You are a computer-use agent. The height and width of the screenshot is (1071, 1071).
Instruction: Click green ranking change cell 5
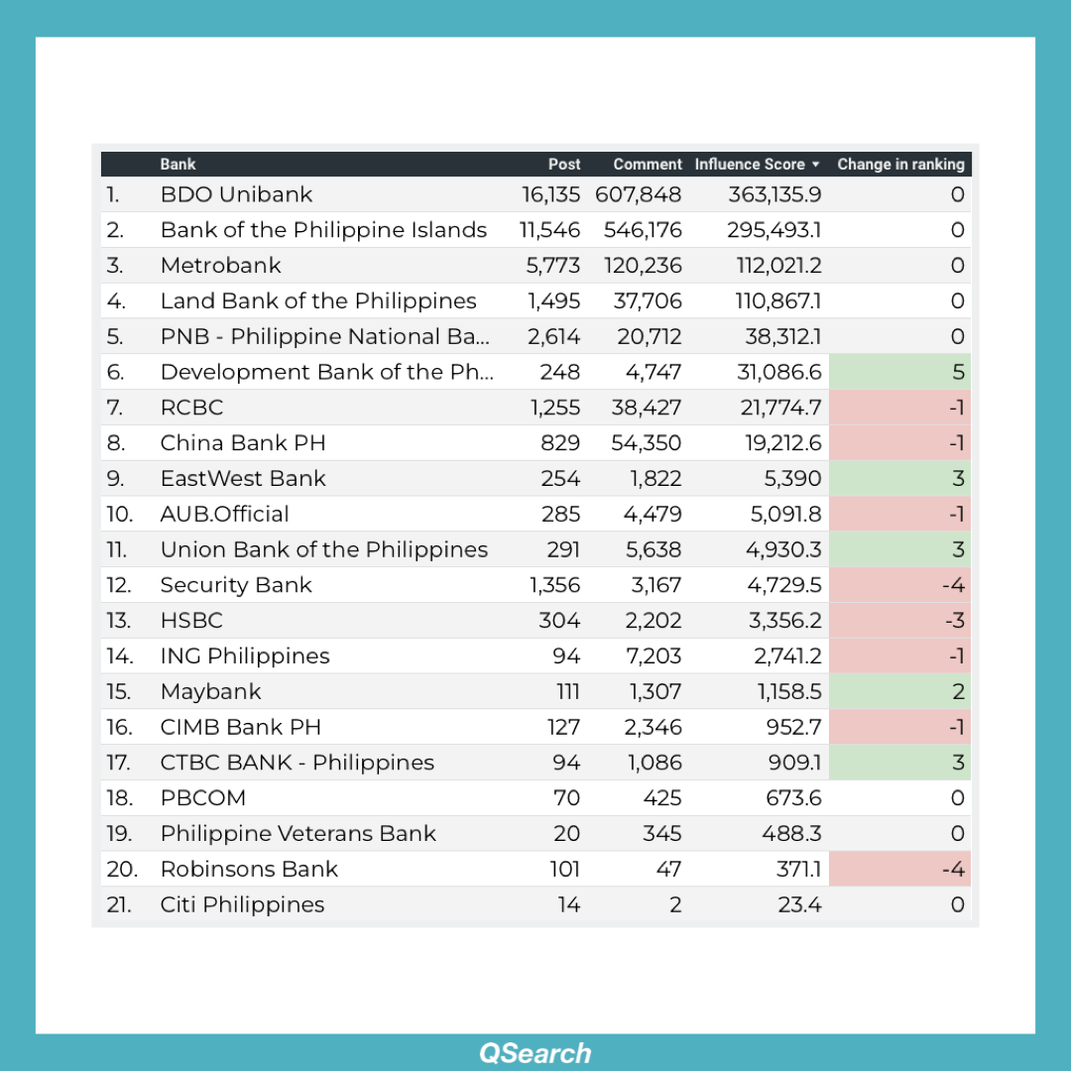tap(900, 372)
